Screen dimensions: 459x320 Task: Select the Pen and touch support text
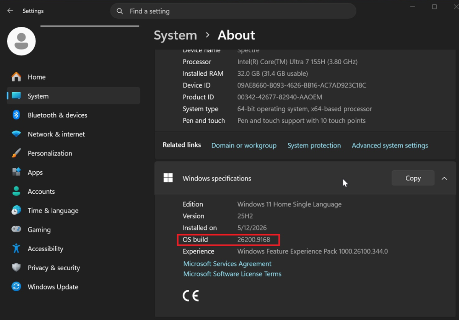301,121
